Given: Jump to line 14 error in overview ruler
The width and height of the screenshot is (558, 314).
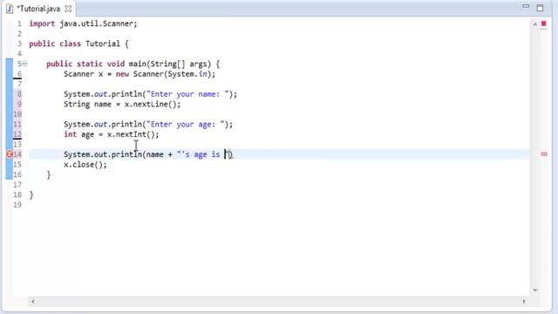Looking at the screenshot, I should [544, 154].
